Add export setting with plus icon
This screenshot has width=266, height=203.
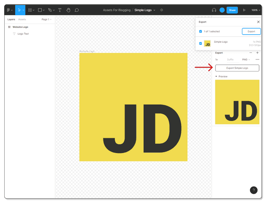click(258, 53)
